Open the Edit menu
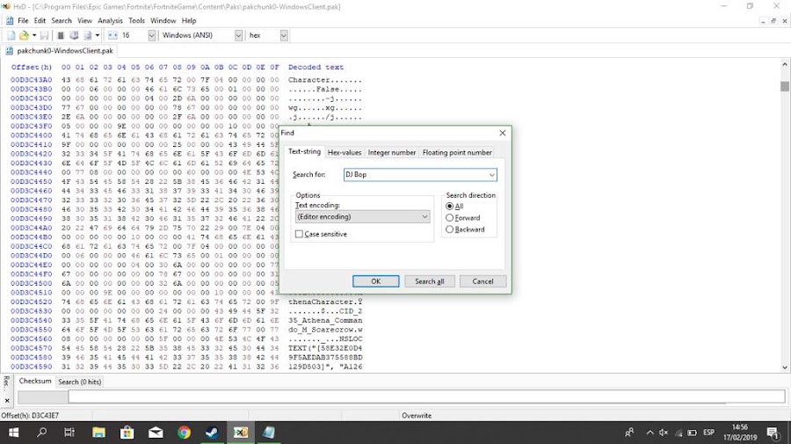The height and width of the screenshot is (444, 791). click(x=40, y=21)
